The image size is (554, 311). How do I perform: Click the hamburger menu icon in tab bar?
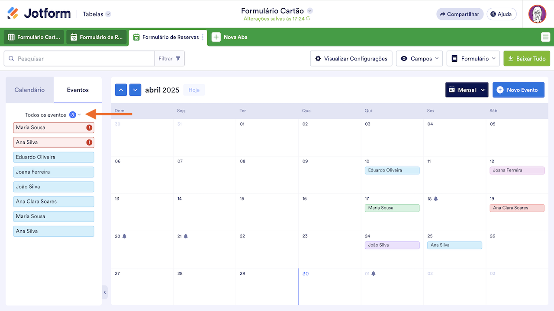(x=545, y=37)
